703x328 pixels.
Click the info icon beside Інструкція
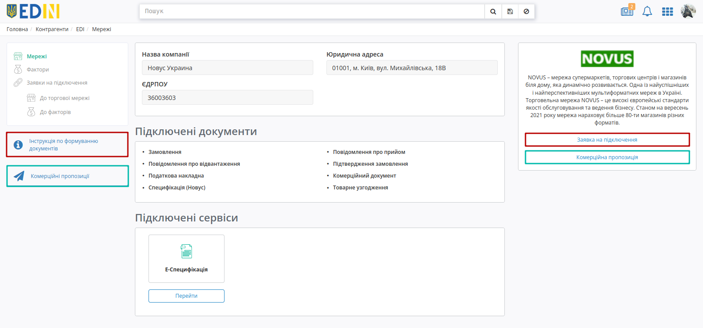point(18,145)
